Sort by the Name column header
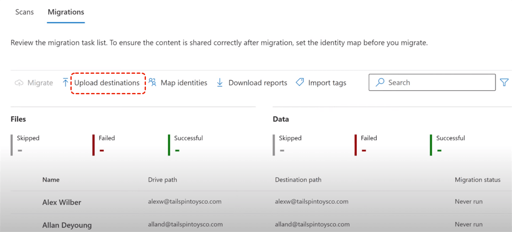 tap(51, 180)
